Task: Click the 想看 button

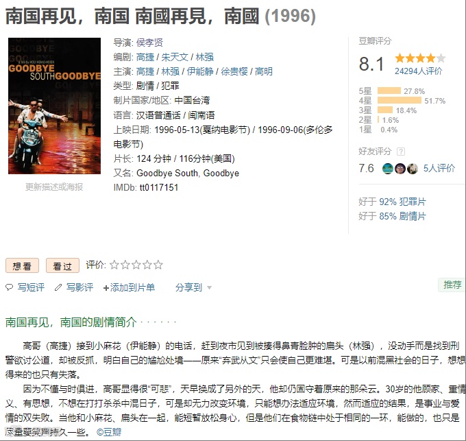Action: click(23, 265)
